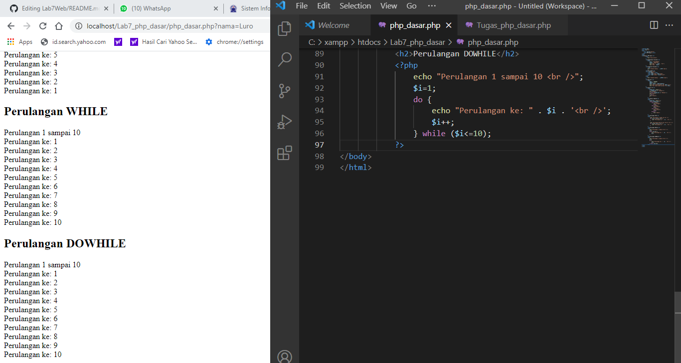681x363 pixels.
Task: Click the </body> closing tag
Action: 355,156
